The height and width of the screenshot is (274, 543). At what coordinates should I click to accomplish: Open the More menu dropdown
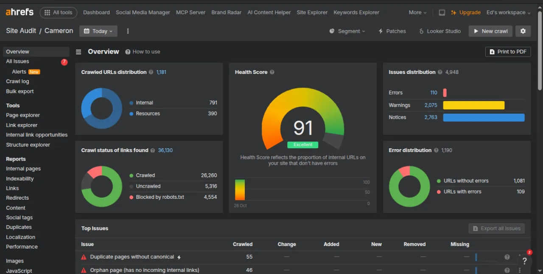tap(417, 12)
